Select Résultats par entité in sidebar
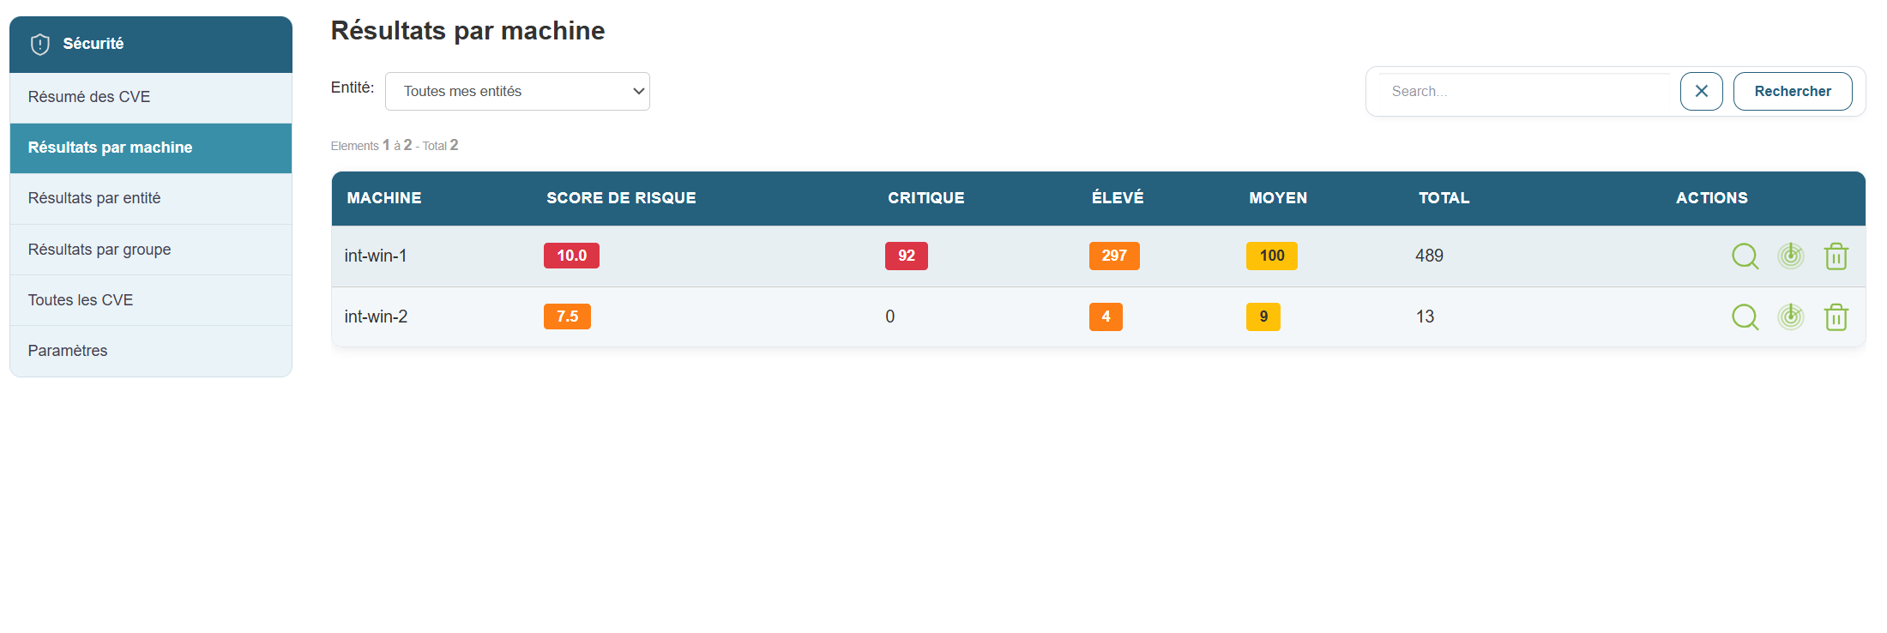The image size is (1887, 633). click(94, 198)
